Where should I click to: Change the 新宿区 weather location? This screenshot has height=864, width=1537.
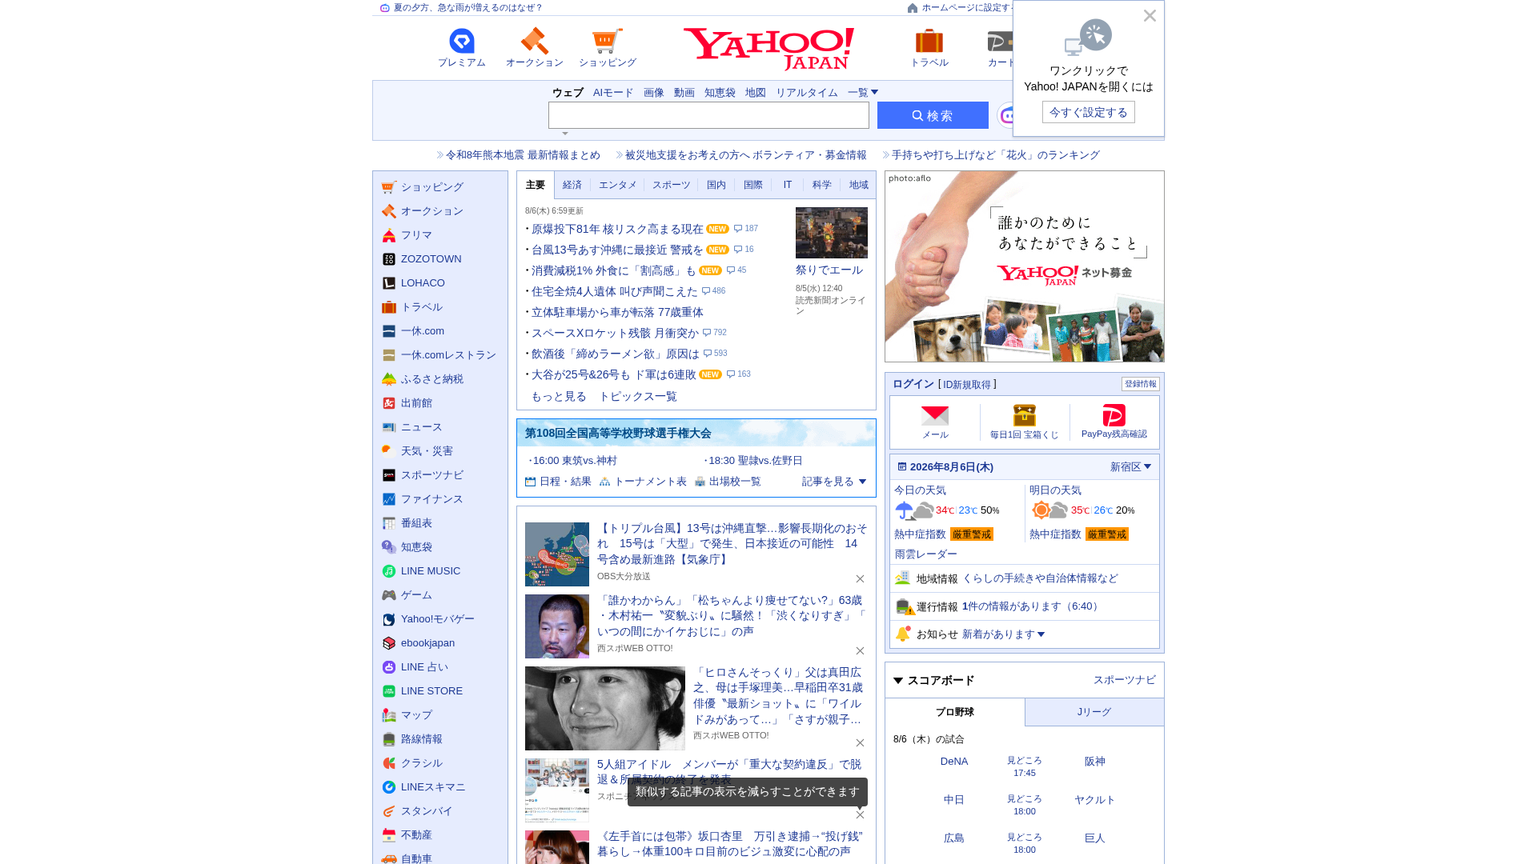tap(1130, 467)
